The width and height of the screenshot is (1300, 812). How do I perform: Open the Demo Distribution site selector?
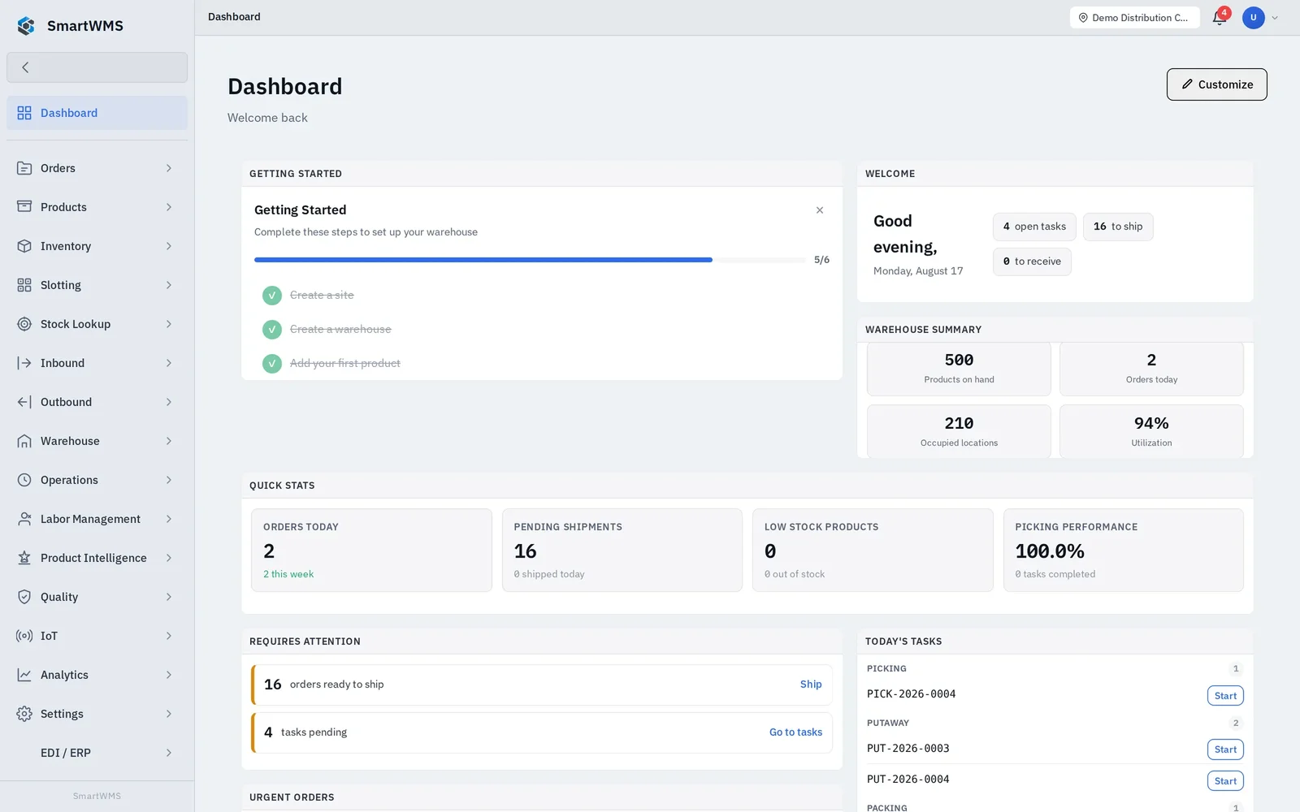[x=1134, y=17]
